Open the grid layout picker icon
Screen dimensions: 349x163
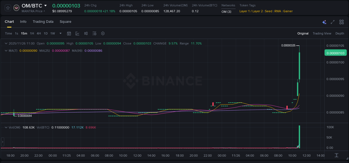[341, 22]
